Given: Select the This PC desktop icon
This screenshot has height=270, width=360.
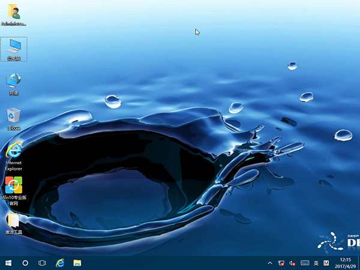Looking at the screenshot, I should 13,47.
